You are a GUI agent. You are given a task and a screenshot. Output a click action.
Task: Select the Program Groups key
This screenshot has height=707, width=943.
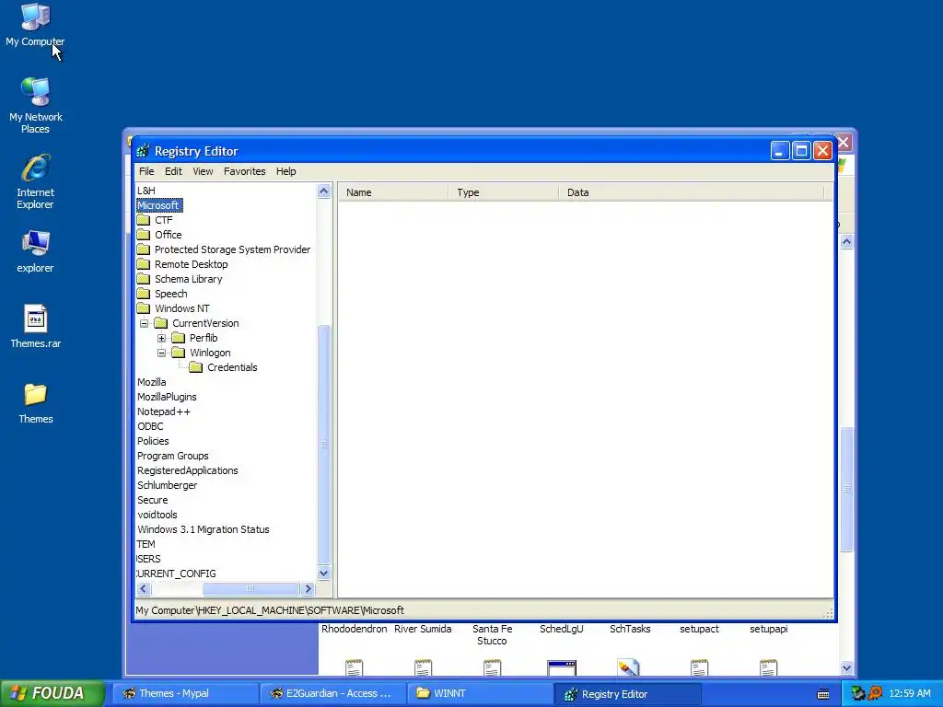coord(172,456)
